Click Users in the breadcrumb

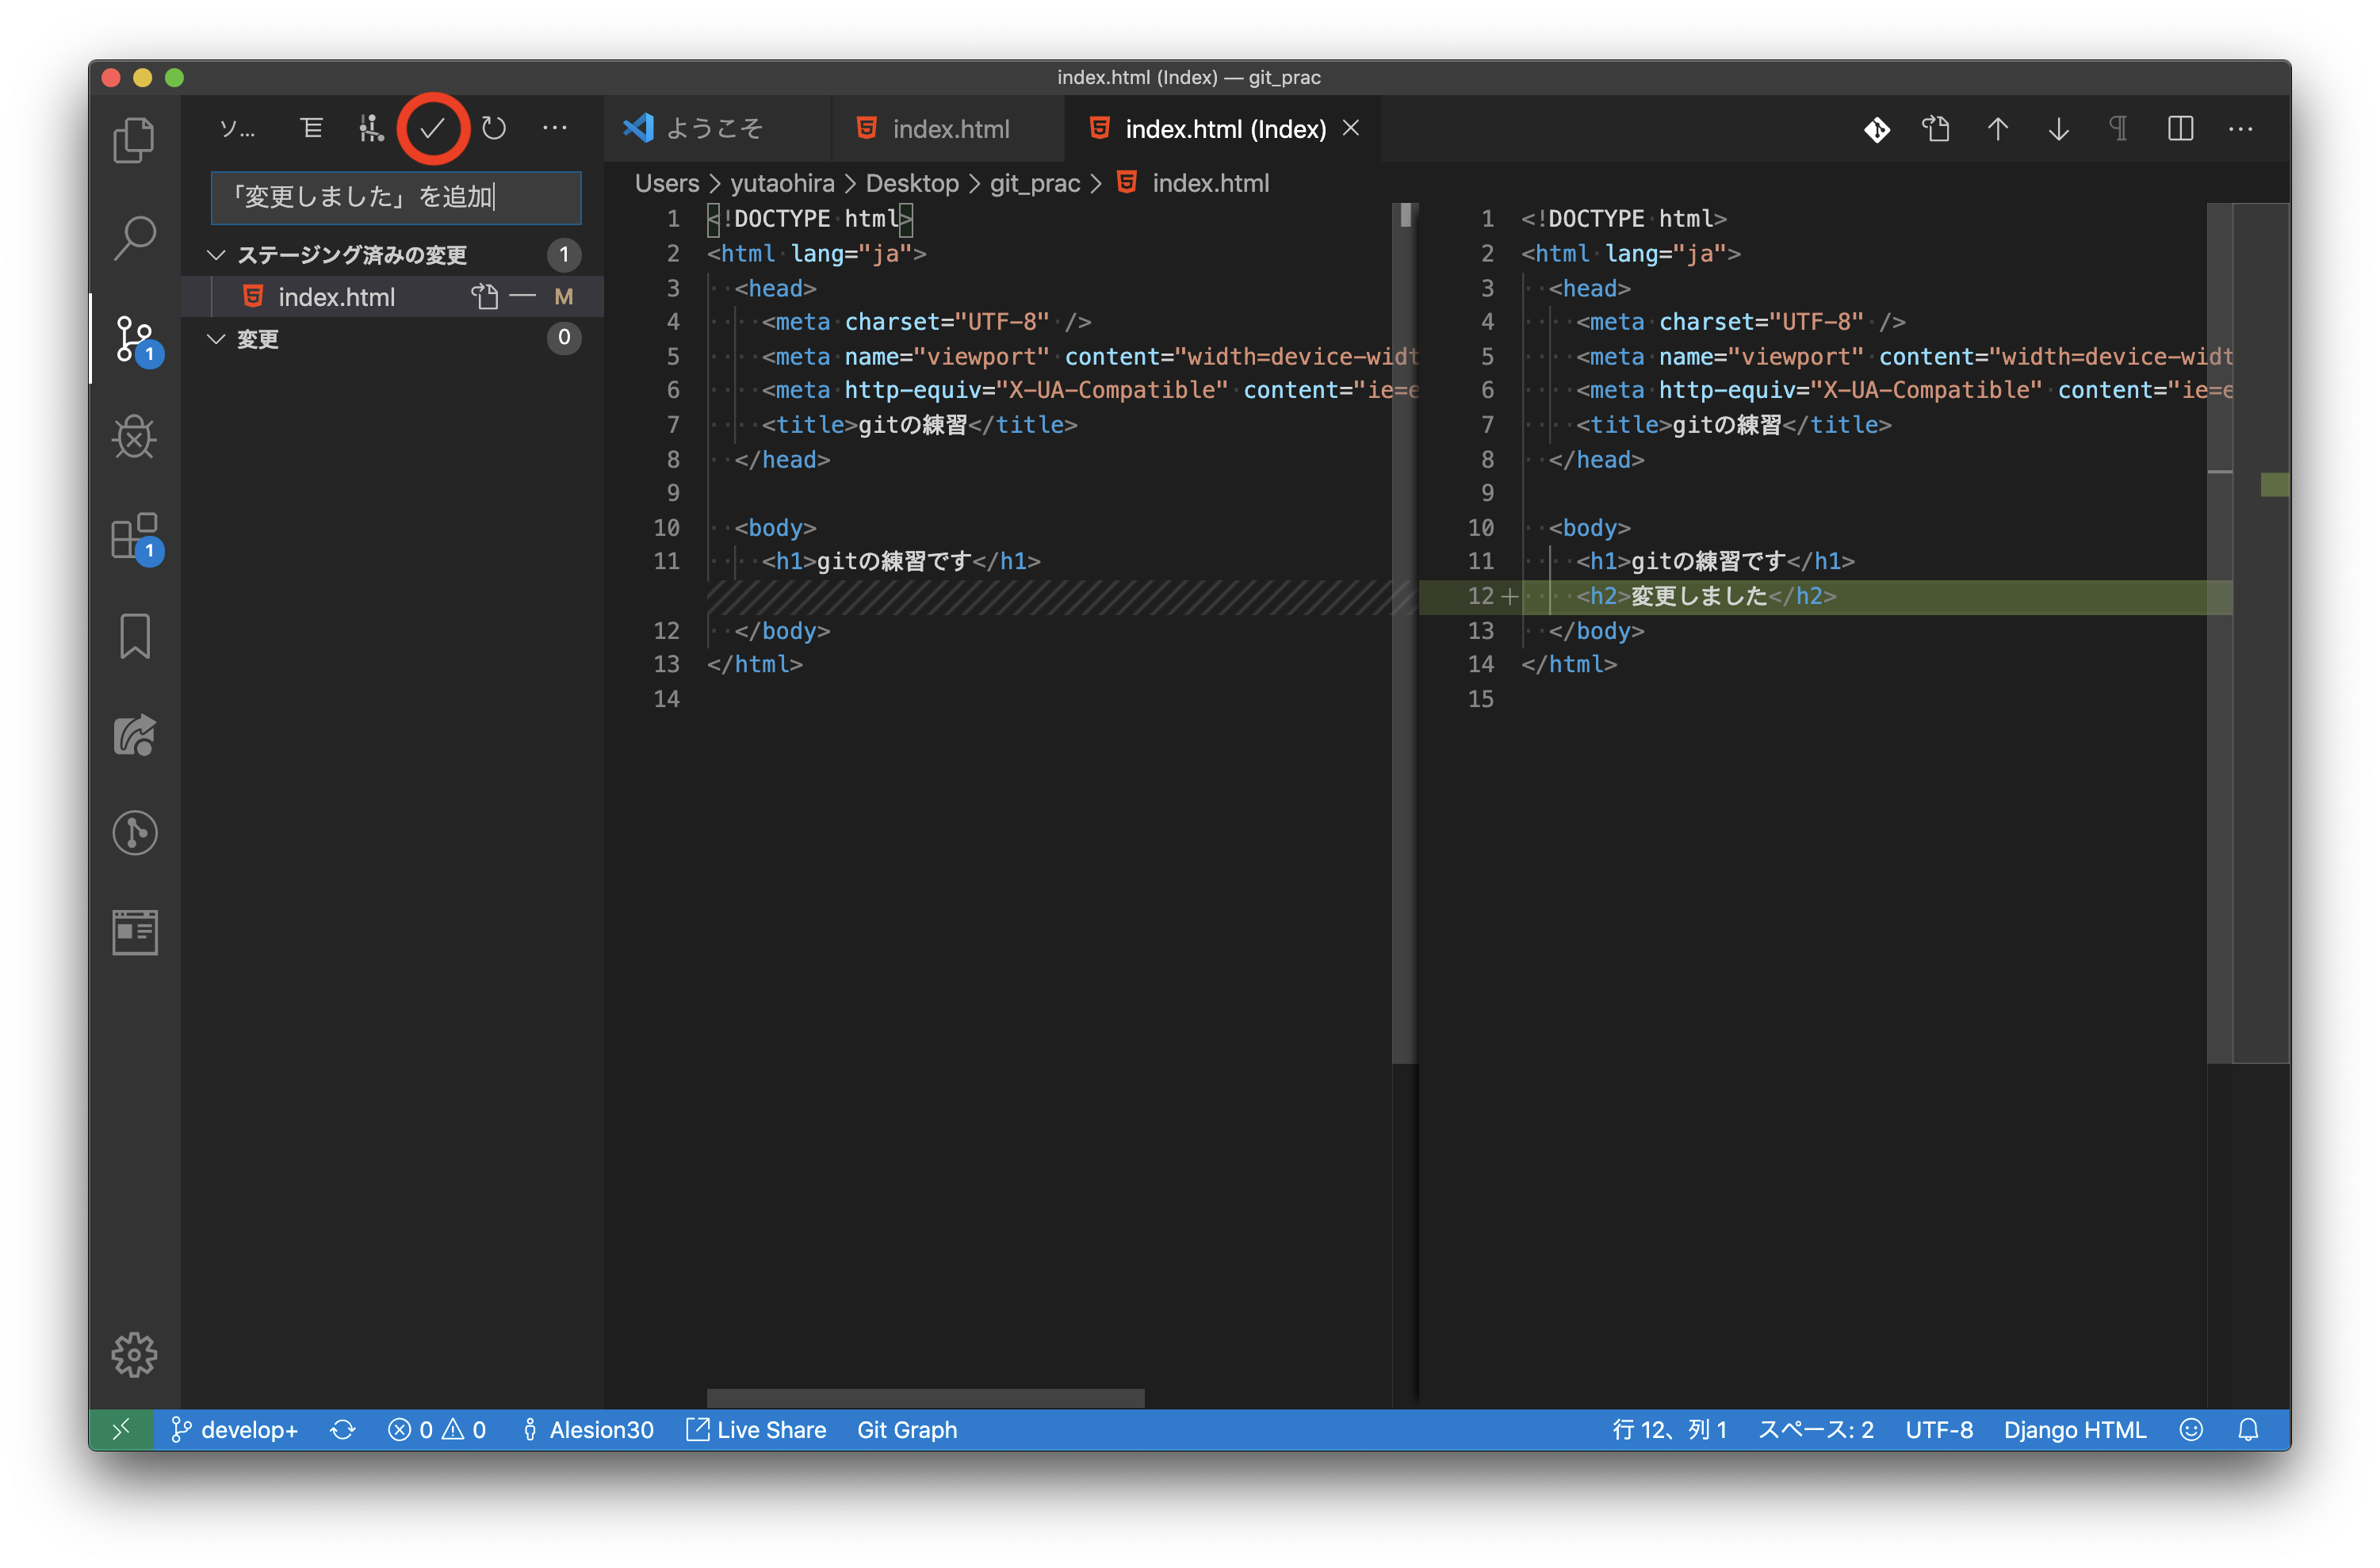[x=667, y=184]
